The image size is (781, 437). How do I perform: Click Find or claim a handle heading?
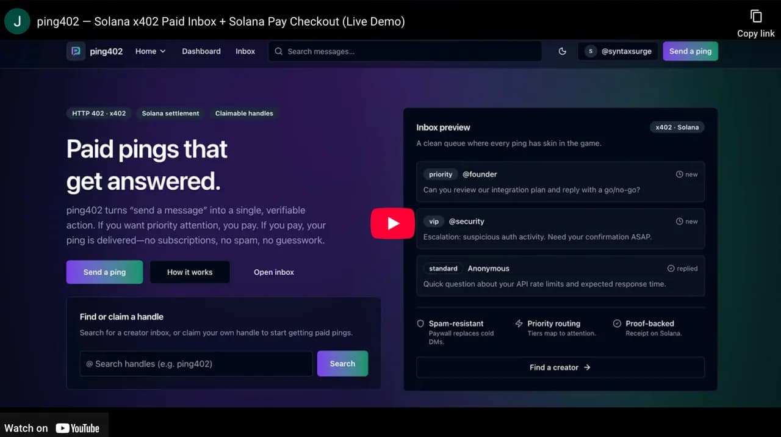point(121,317)
